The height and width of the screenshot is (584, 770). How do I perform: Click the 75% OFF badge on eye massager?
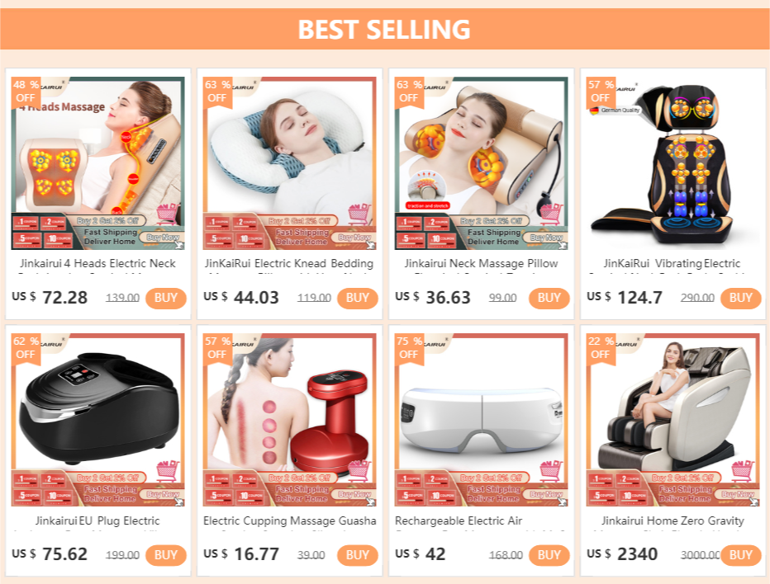click(x=409, y=347)
